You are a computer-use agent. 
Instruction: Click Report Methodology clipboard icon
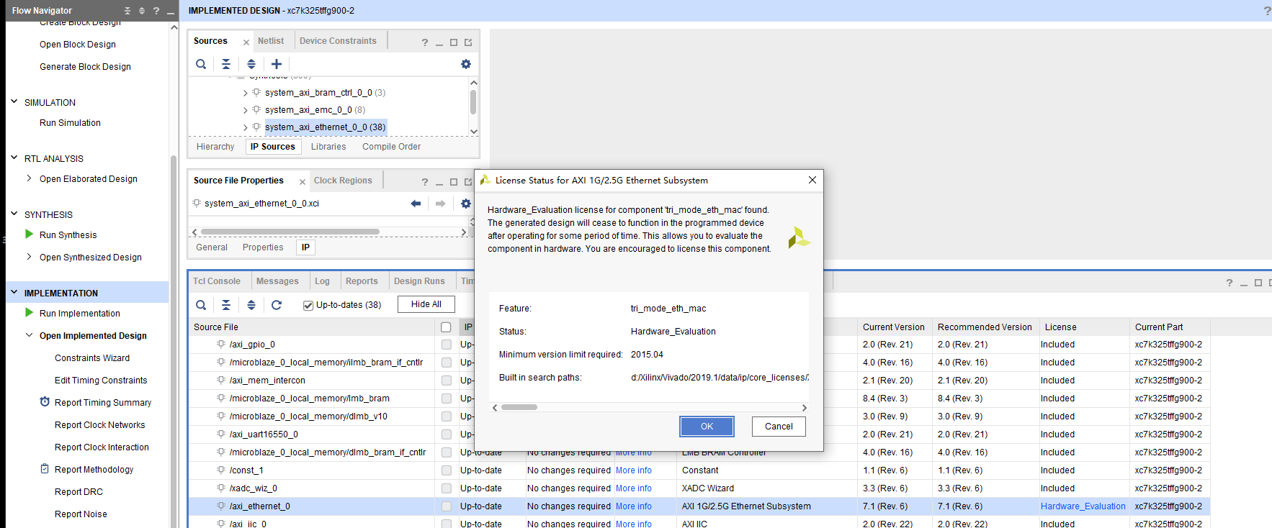click(45, 469)
